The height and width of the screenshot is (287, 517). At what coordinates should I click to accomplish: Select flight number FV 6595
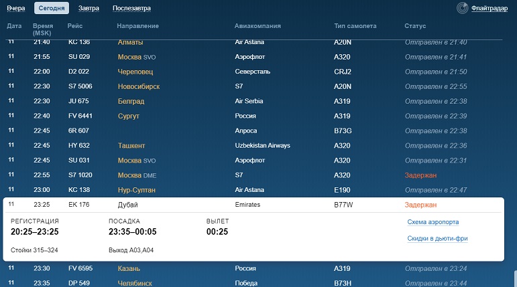point(80,268)
